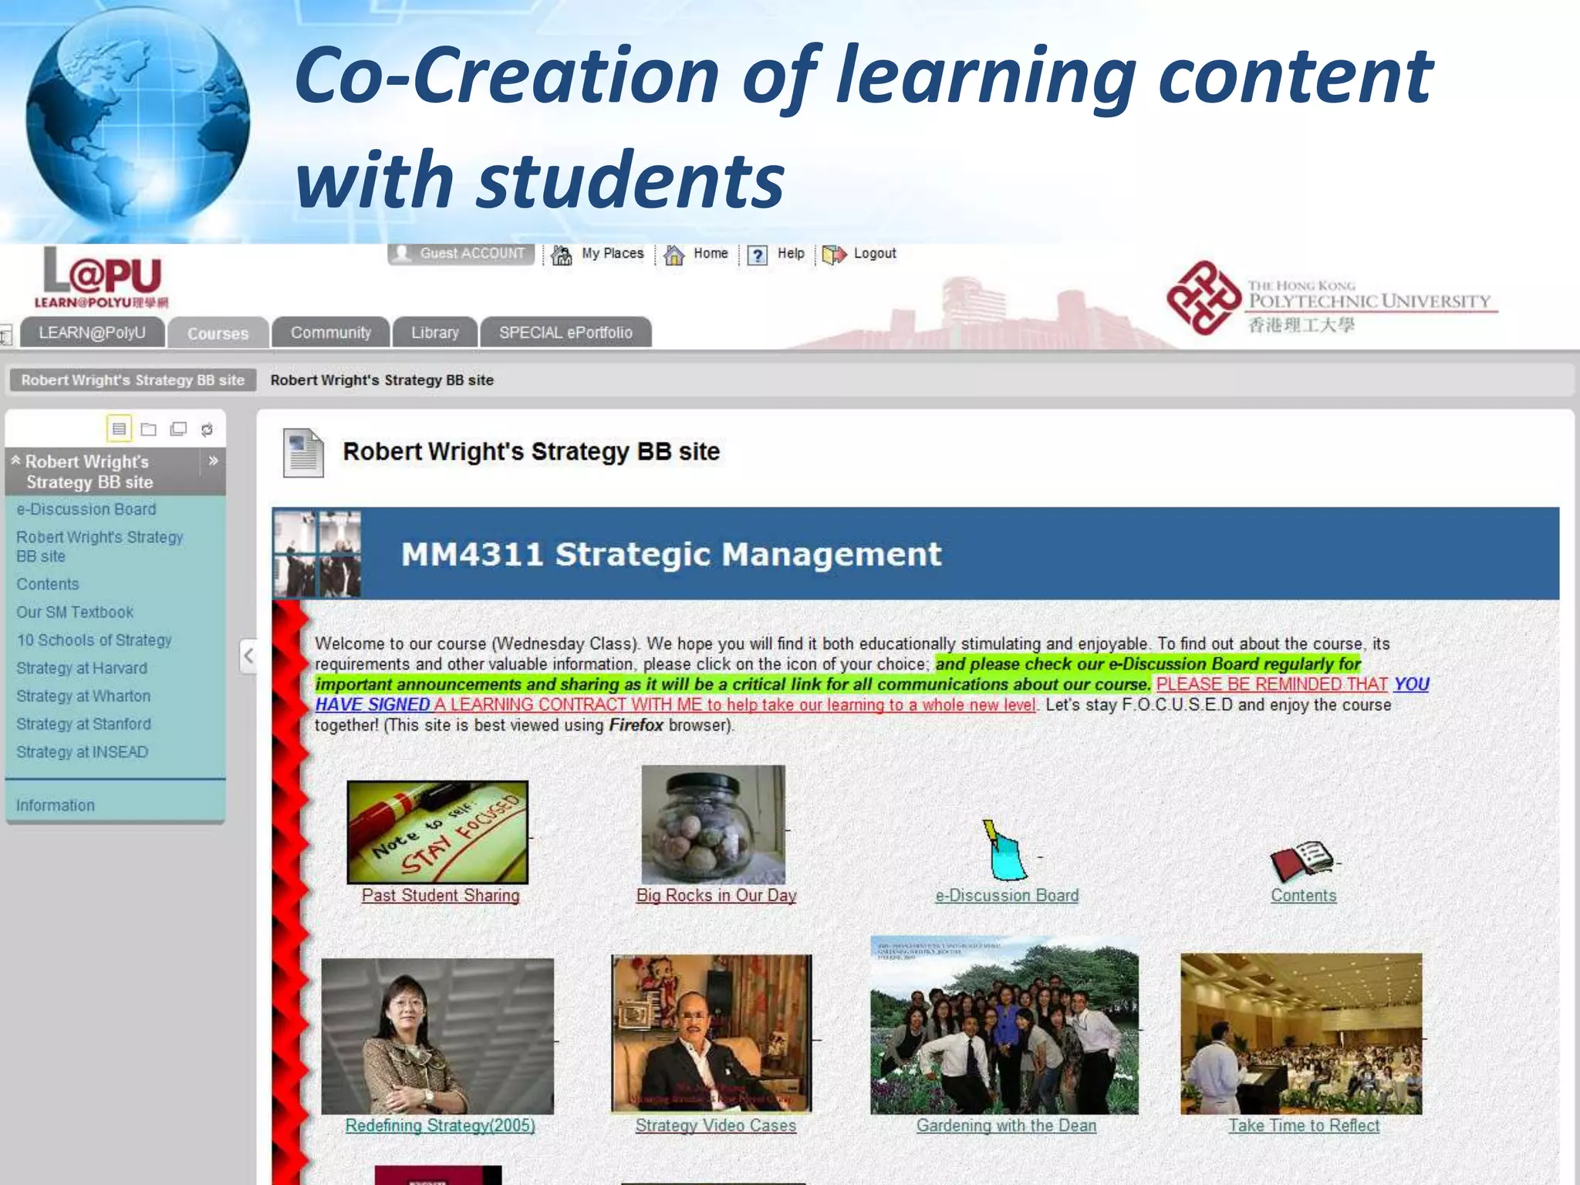Viewport: 1580px width, 1185px height.
Task: Click the MM4311 Strategic Management banner image
Action: pos(916,553)
